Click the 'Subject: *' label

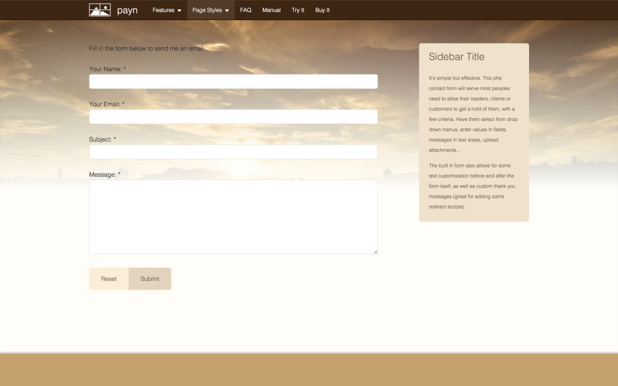102,139
